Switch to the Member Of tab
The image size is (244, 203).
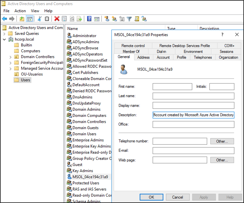click(x=131, y=51)
